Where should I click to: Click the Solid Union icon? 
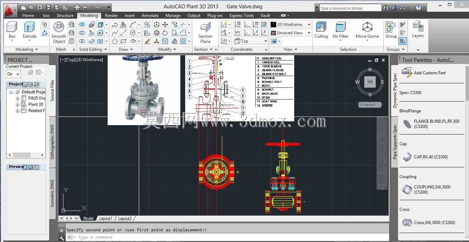click(x=82, y=25)
